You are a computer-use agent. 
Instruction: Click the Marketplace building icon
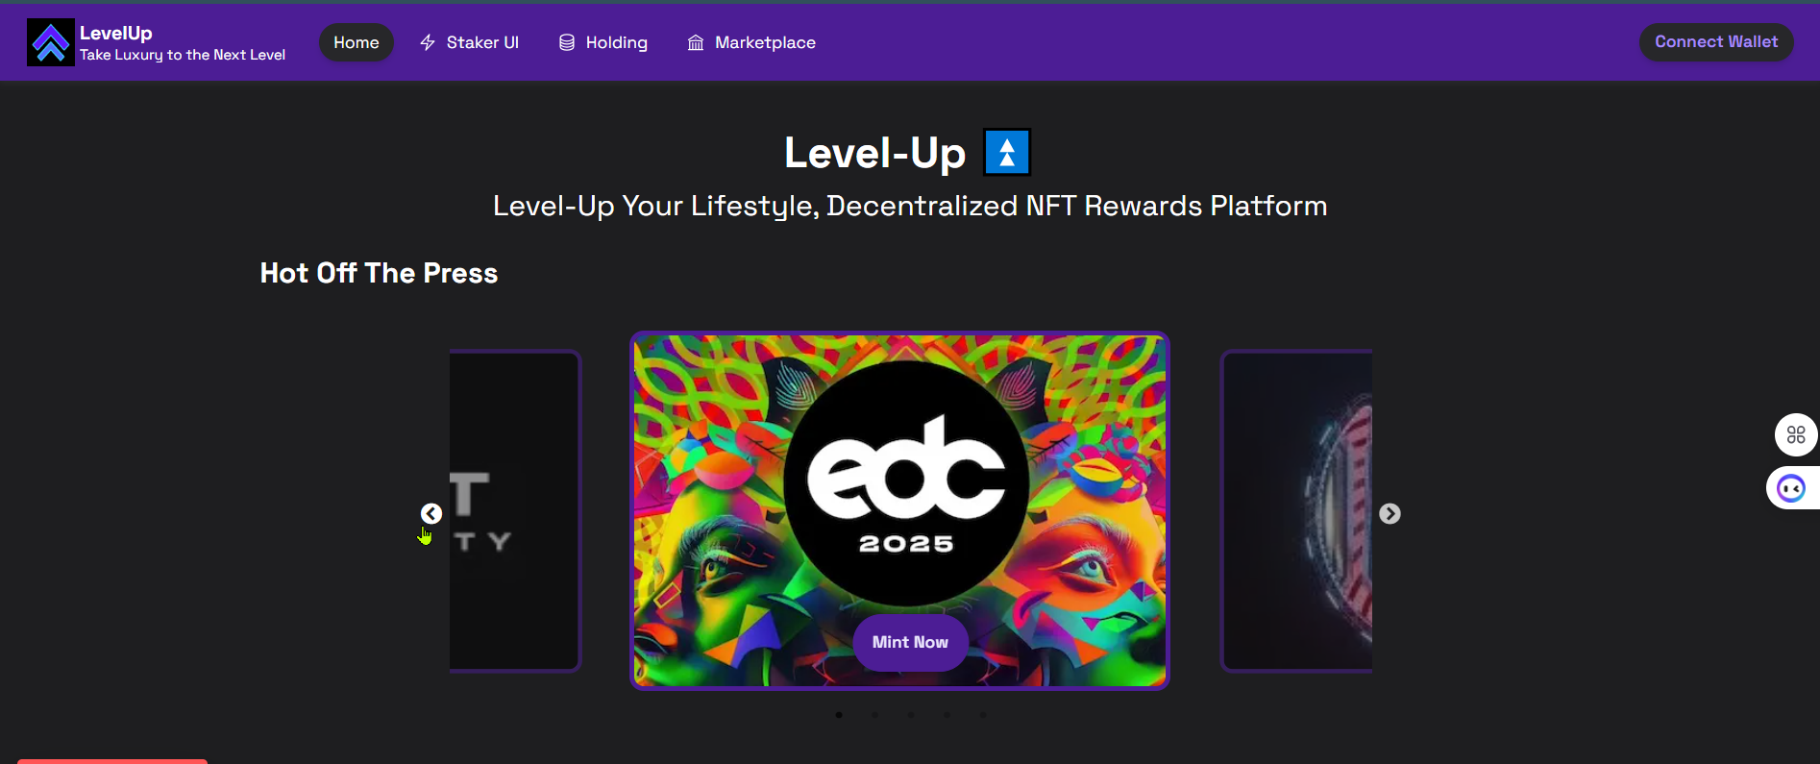(x=696, y=42)
